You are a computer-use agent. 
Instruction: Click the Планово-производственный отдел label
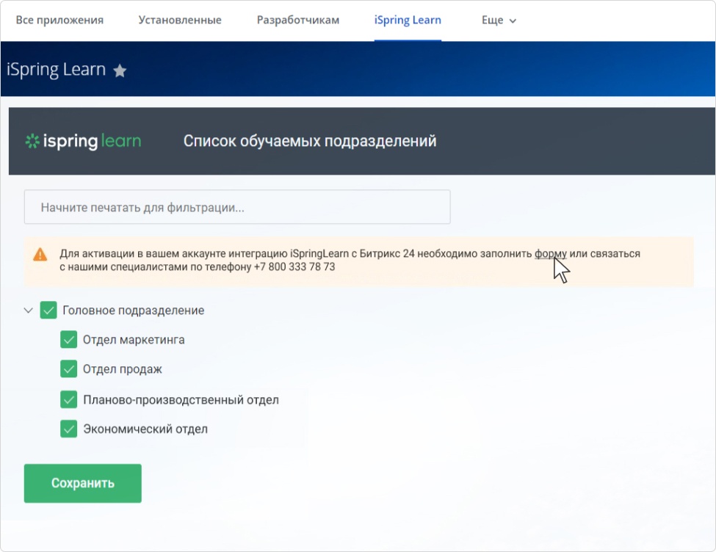coord(181,400)
